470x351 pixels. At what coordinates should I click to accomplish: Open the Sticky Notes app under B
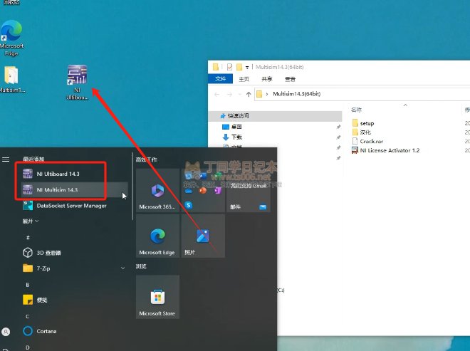tap(74, 300)
